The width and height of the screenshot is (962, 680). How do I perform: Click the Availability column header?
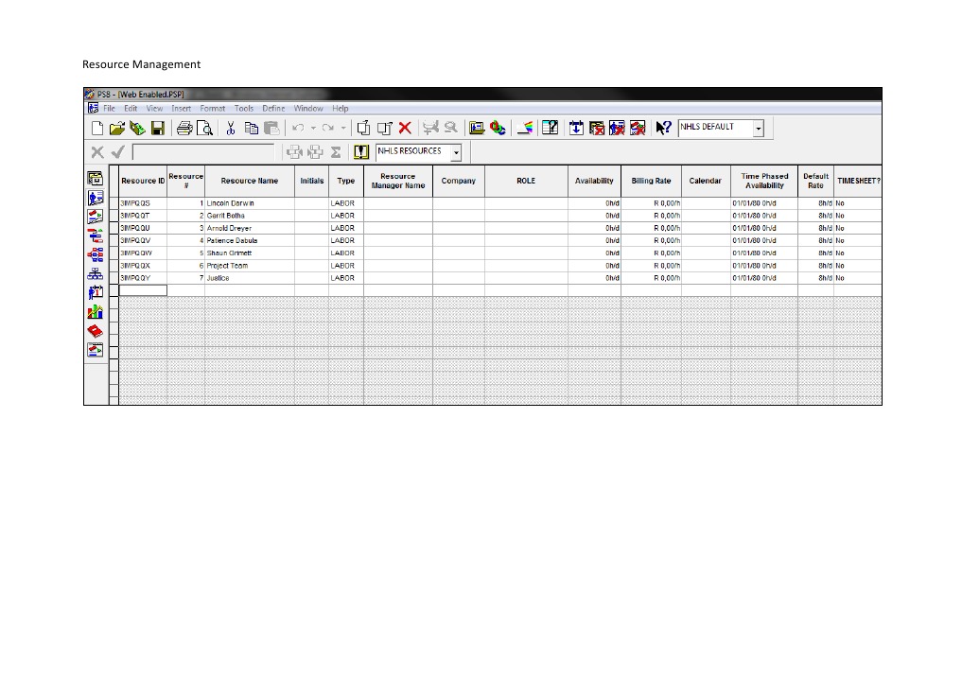click(594, 181)
